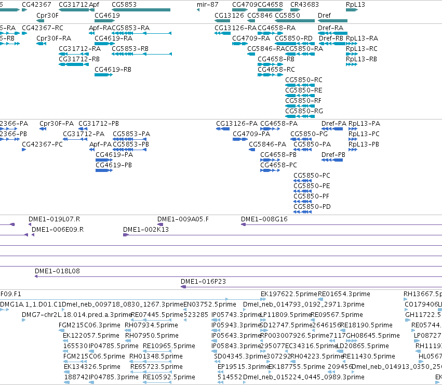
Task: Select the CG42367 gene label
Action: pyautogui.click(x=37, y=5)
